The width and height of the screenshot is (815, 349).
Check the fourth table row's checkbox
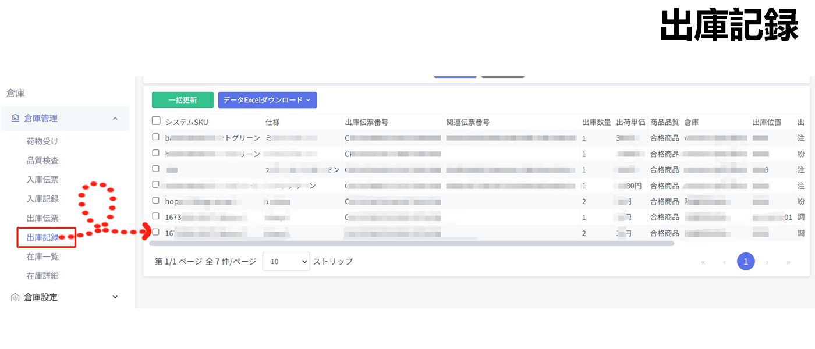coord(155,184)
